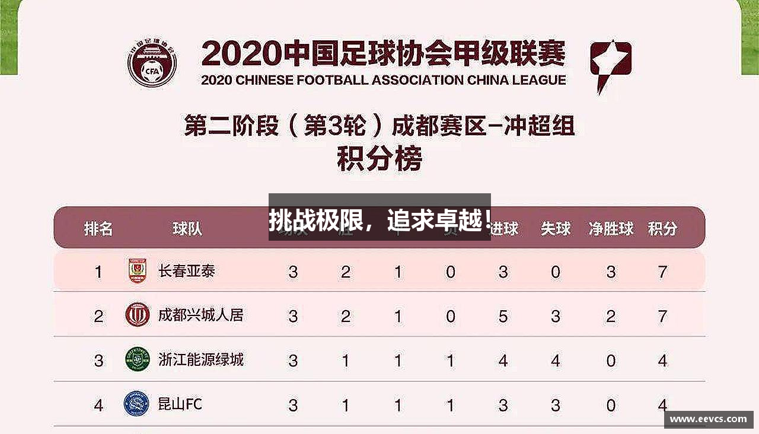Select the 净胜球 column header

coord(611,229)
